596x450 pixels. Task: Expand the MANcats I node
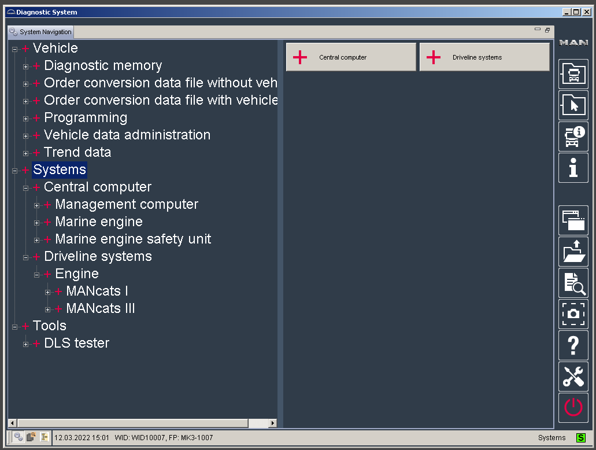[x=48, y=292]
